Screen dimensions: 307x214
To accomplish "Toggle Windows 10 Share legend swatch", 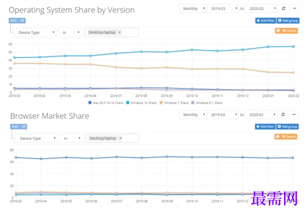I will (127, 102).
